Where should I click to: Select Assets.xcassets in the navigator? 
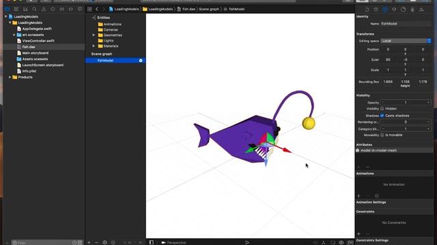(35, 59)
